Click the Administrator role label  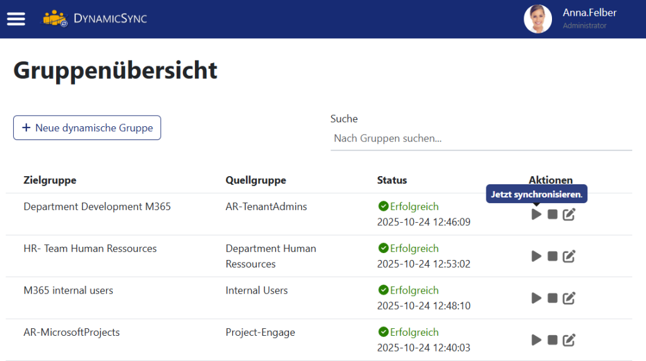coord(585,25)
